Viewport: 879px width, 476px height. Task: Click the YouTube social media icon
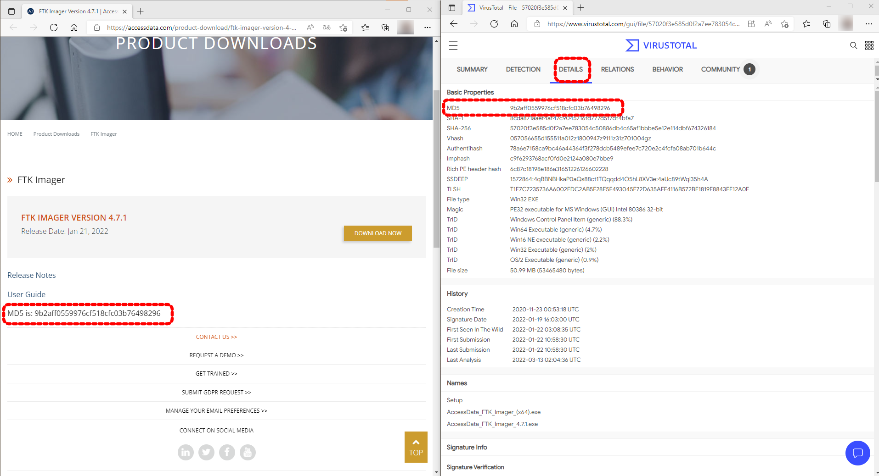click(248, 452)
